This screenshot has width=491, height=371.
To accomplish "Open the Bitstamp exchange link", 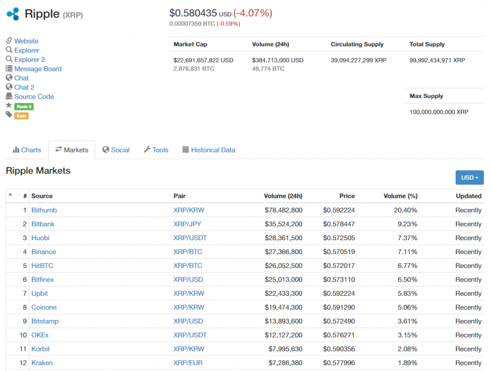I will pos(45,321).
